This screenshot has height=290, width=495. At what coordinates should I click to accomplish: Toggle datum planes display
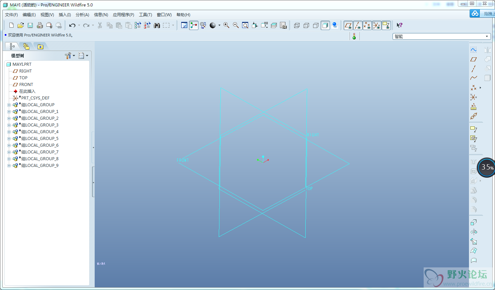pos(348,25)
